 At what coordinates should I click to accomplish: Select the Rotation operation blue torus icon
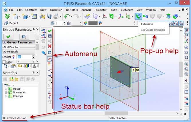click(145, 16)
